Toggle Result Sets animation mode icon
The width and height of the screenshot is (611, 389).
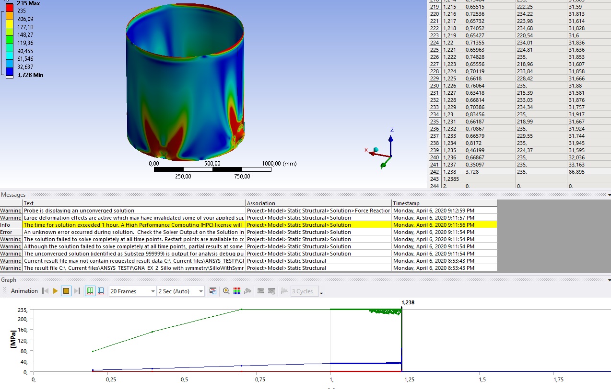(101, 291)
